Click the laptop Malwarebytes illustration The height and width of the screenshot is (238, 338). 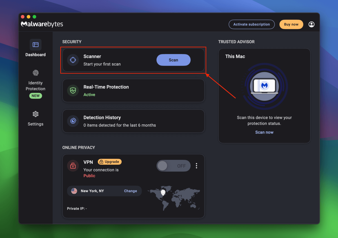pyautogui.click(x=264, y=86)
